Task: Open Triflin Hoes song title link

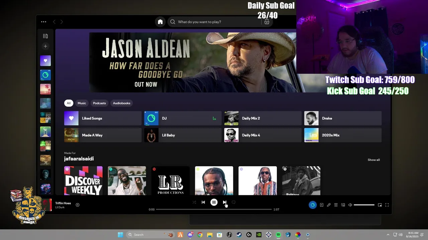Action: (63, 203)
